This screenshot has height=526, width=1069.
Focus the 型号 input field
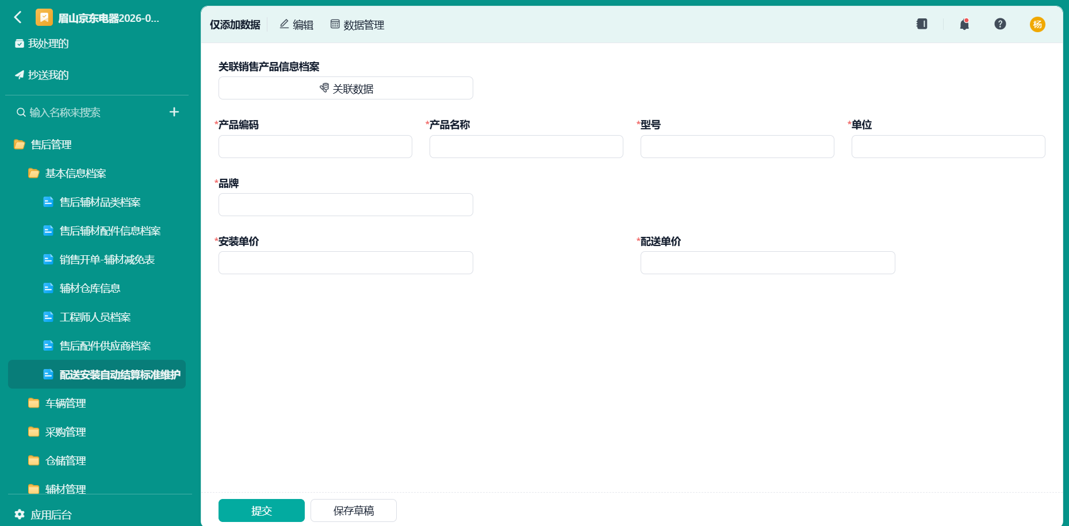point(737,147)
